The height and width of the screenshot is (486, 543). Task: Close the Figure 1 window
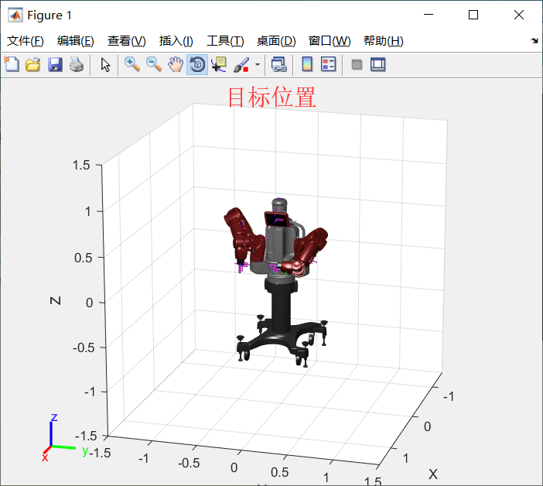tap(518, 15)
